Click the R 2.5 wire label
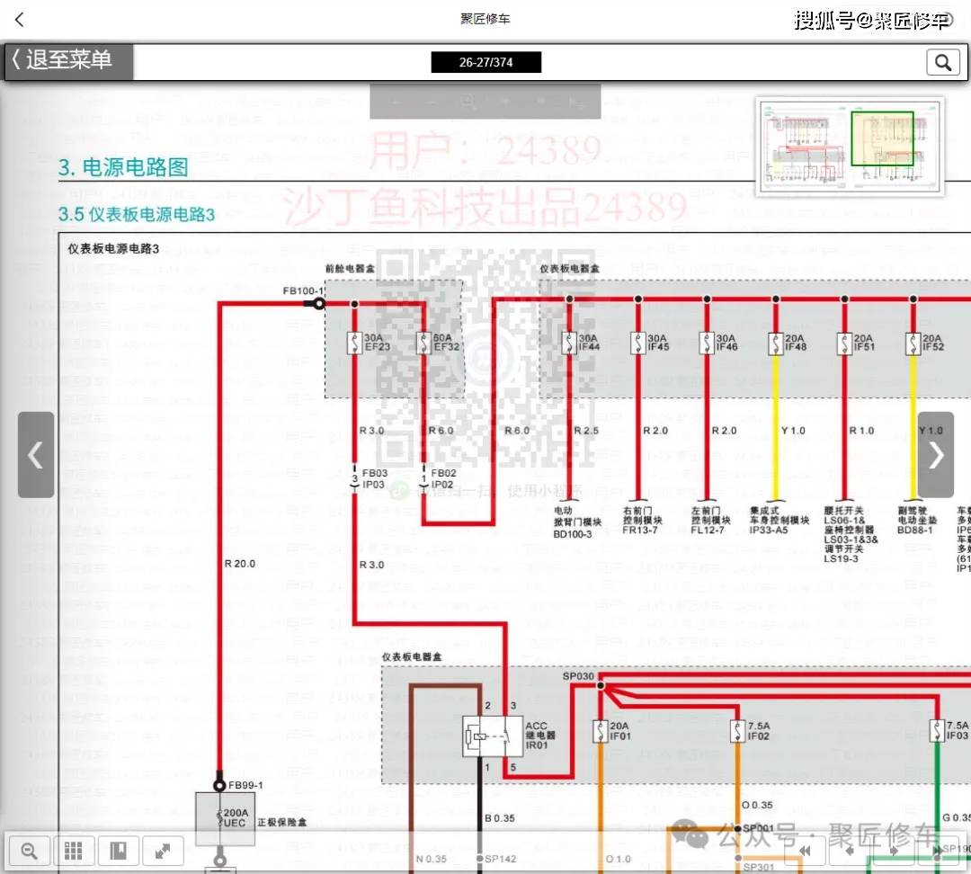 click(x=586, y=430)
